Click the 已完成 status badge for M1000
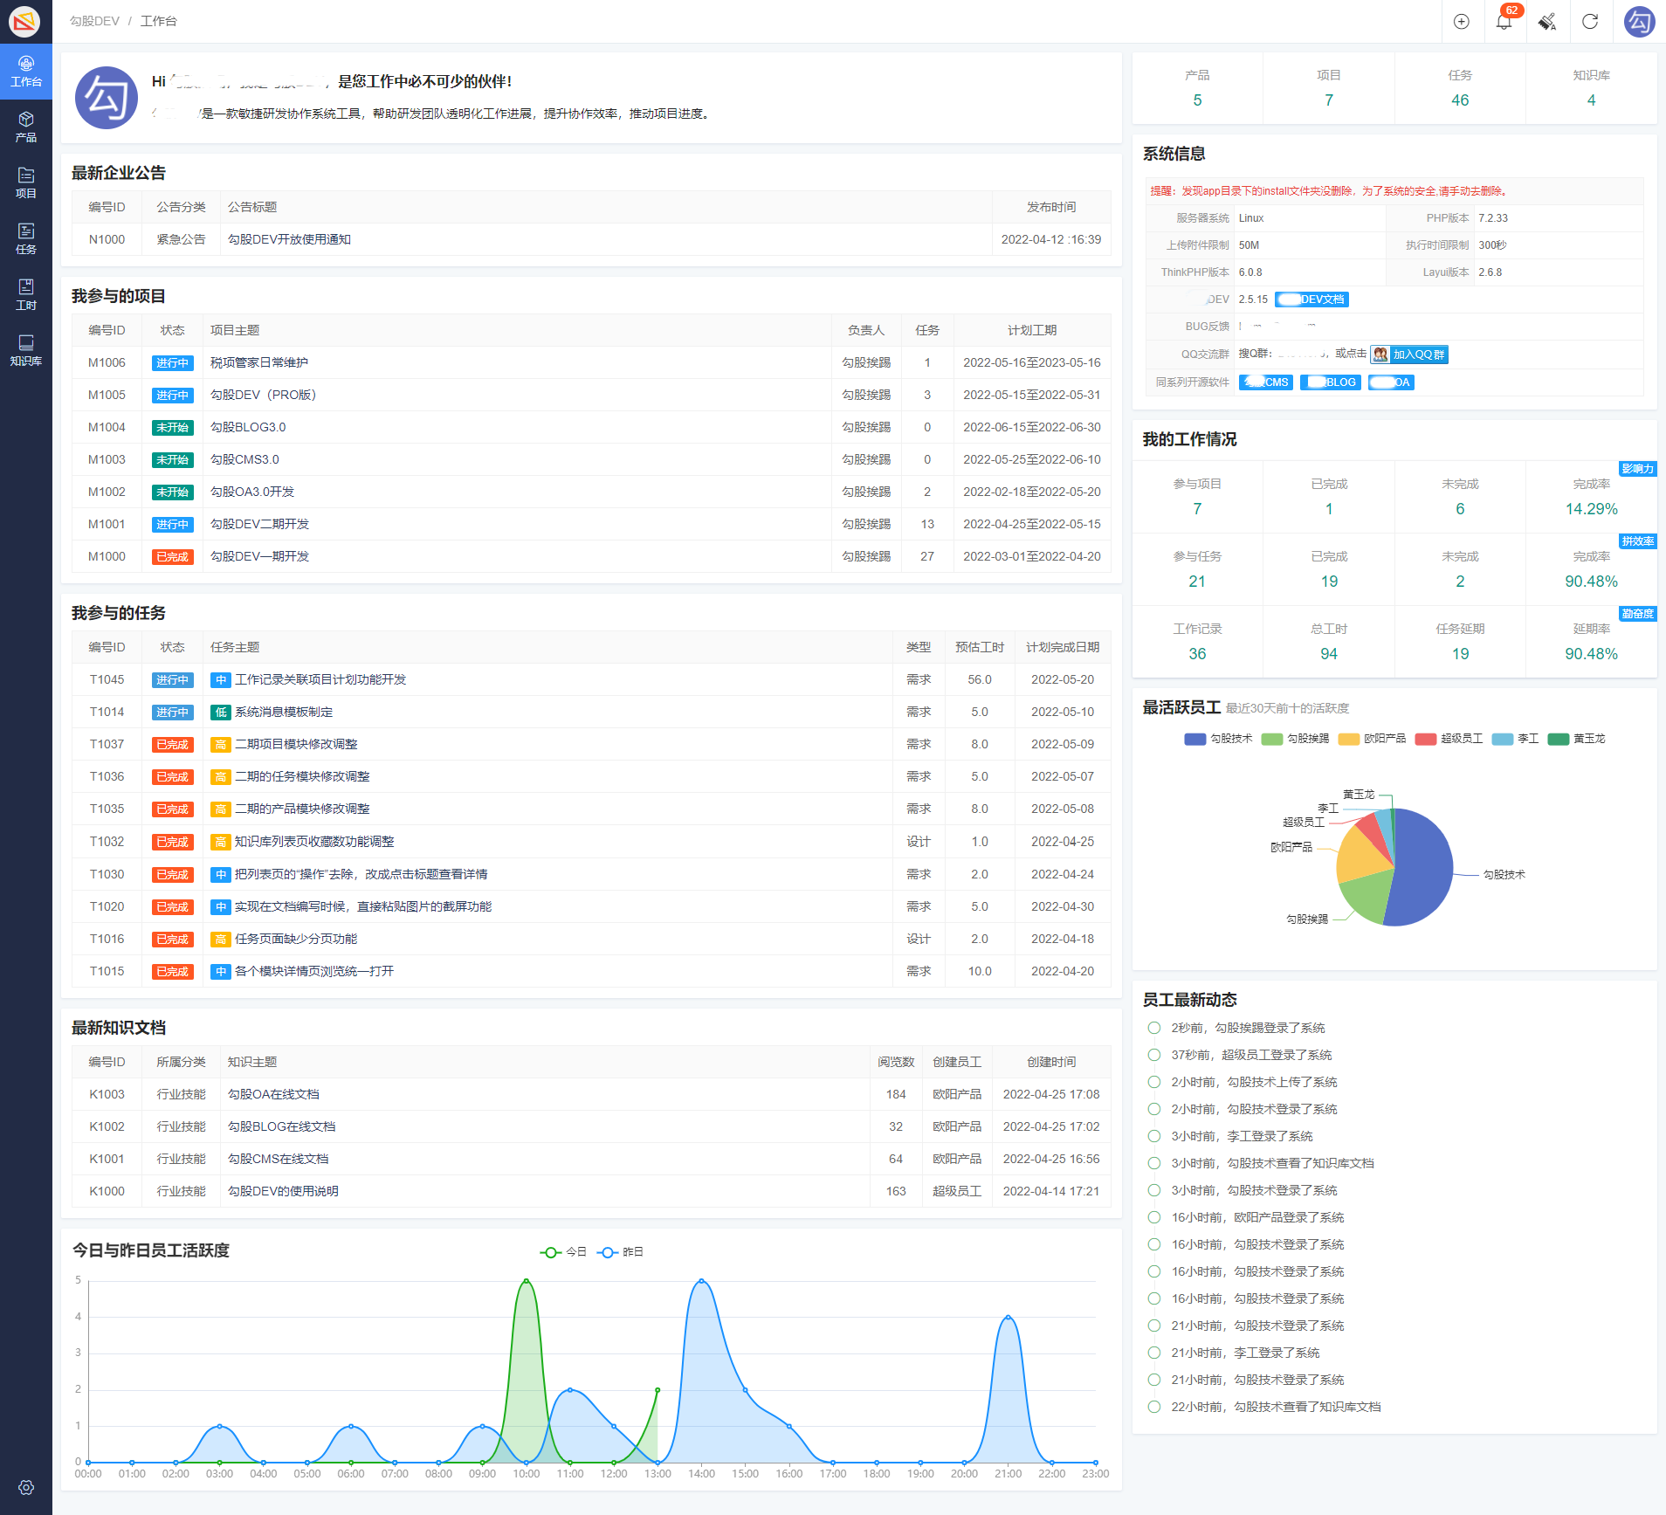This screenshot has height=1515, width=1666. click(x=172, y=557)
